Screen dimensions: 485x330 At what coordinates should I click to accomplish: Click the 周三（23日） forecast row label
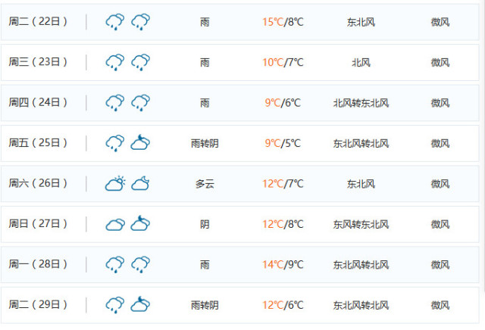pyautogui.click(x=38, y=62)
